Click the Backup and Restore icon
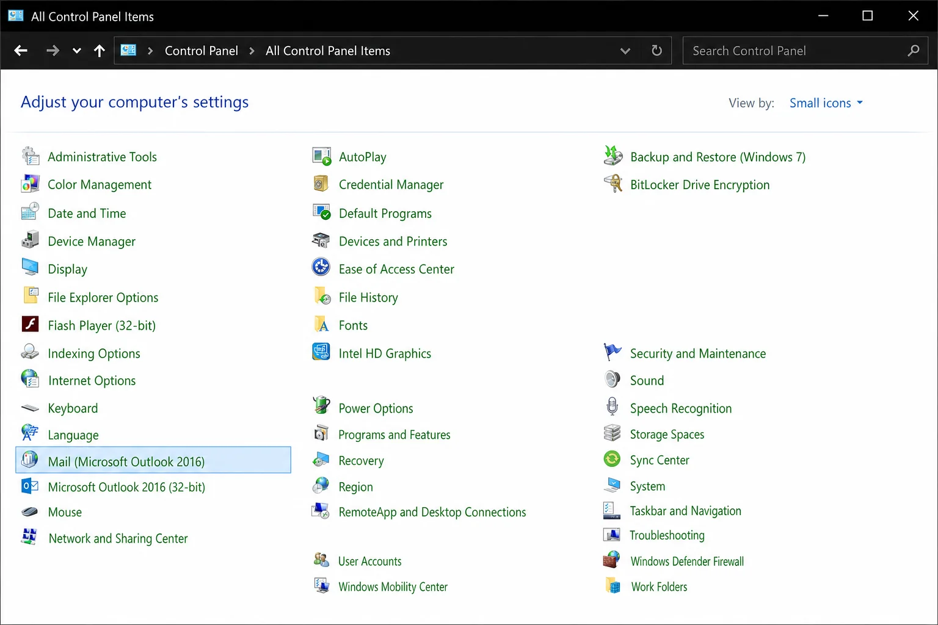The image size is (938, 625). pos(613,156)
